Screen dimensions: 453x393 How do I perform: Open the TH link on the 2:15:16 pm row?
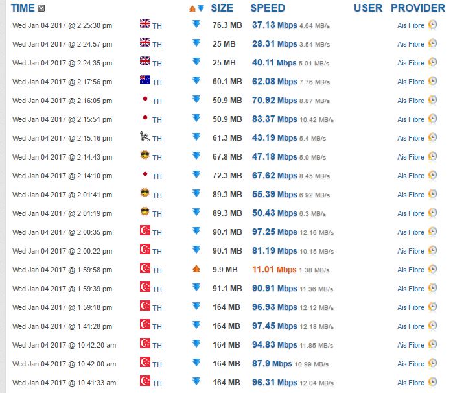click(x=157, y=138)
